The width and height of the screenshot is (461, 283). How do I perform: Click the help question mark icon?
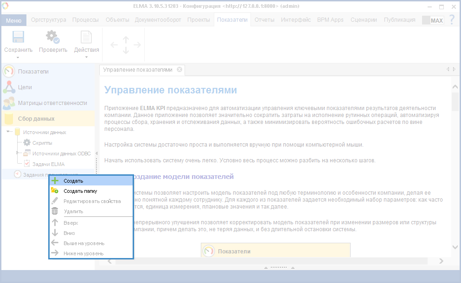452,20
